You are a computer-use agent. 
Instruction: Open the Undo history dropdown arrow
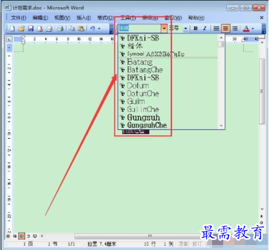coord(99,28)
